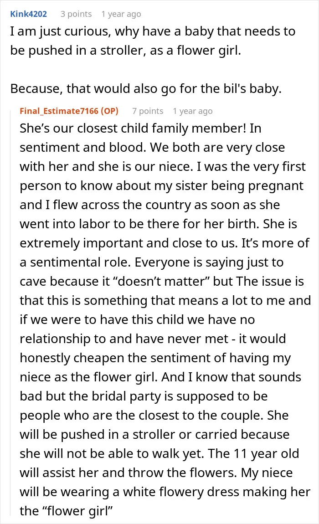This screenshot has height=524, width=319.
Task: Open the timestamp on Kink4202's comment
Action: [121, 15]
